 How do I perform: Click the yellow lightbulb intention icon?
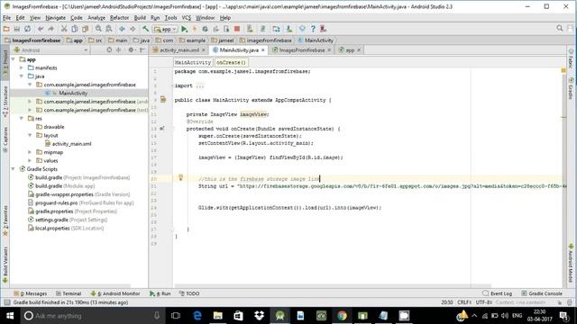pyautogui.click(x=180, y=177)
